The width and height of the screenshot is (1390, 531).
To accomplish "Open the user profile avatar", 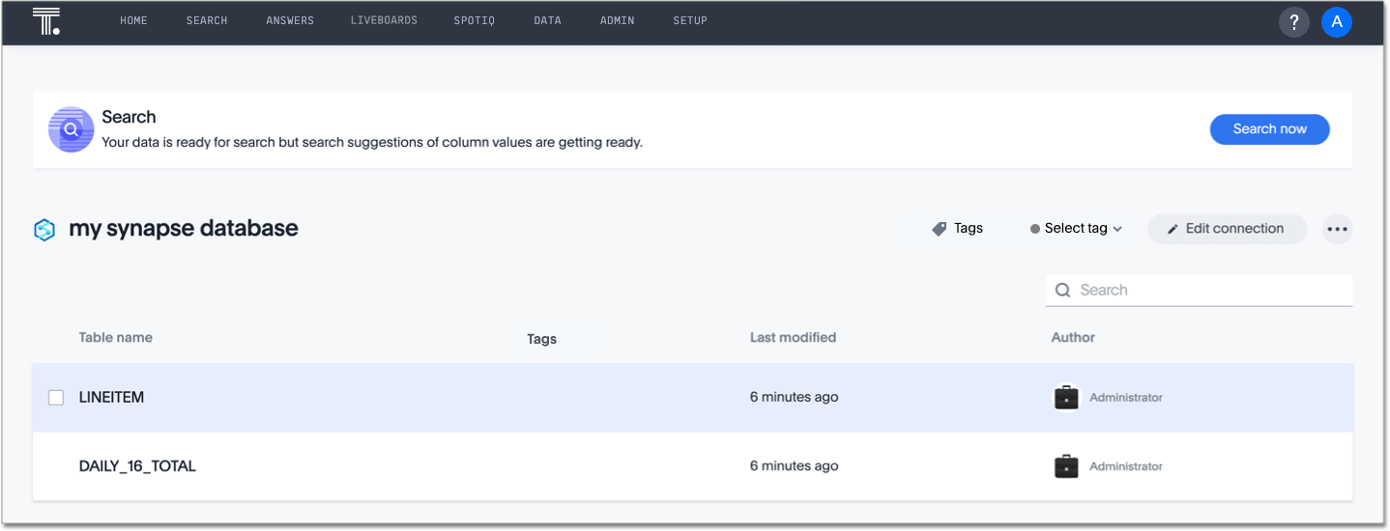I will click(x=1336, y=21).
